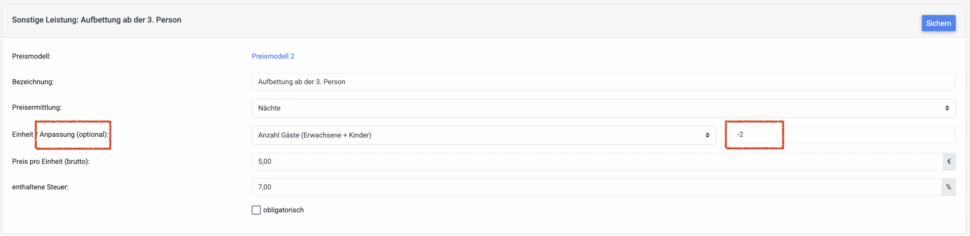This screenshot has height=236, width=970.
Task: Click the obligatorisch checkbox label text
Action: 283,210
